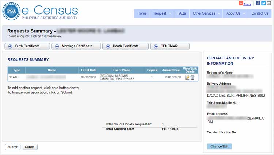274x155 pixels.
Task: Delete the DEATH request with trash icon
Action: pyautogui.click(x=193, y=77)
